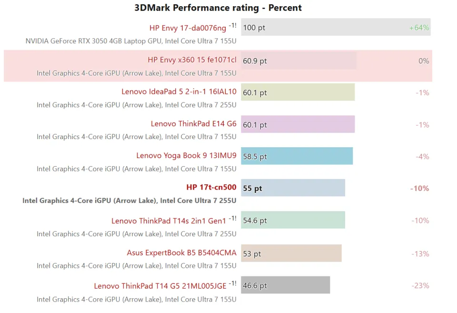Open the HP Envy x360 15 fe1071cl link
Image resolution: width=457 pixels, height=313 pixels.
click(x=192, y=60)
